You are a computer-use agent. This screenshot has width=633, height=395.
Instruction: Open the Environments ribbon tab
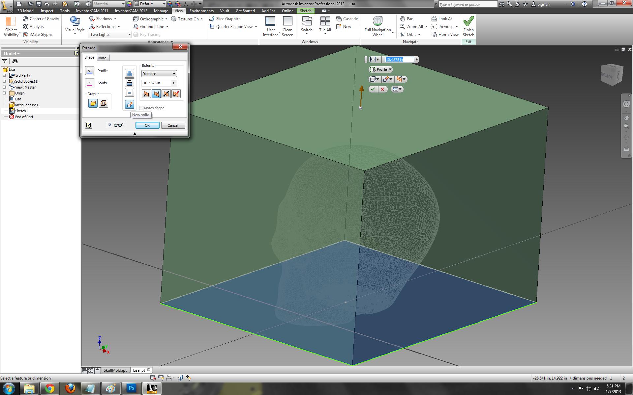click(201, 11)
